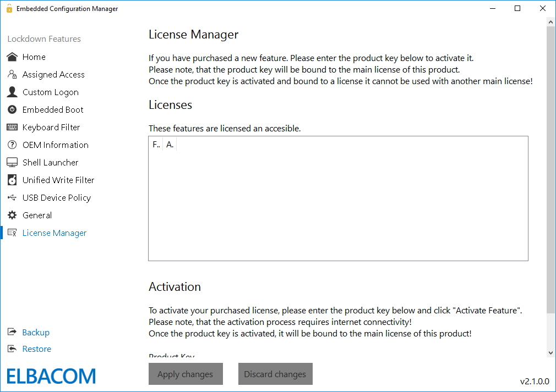The image size is (556, 392).
Task: Open the Keyboard Filter page
Action: click(x=51, y=127)
